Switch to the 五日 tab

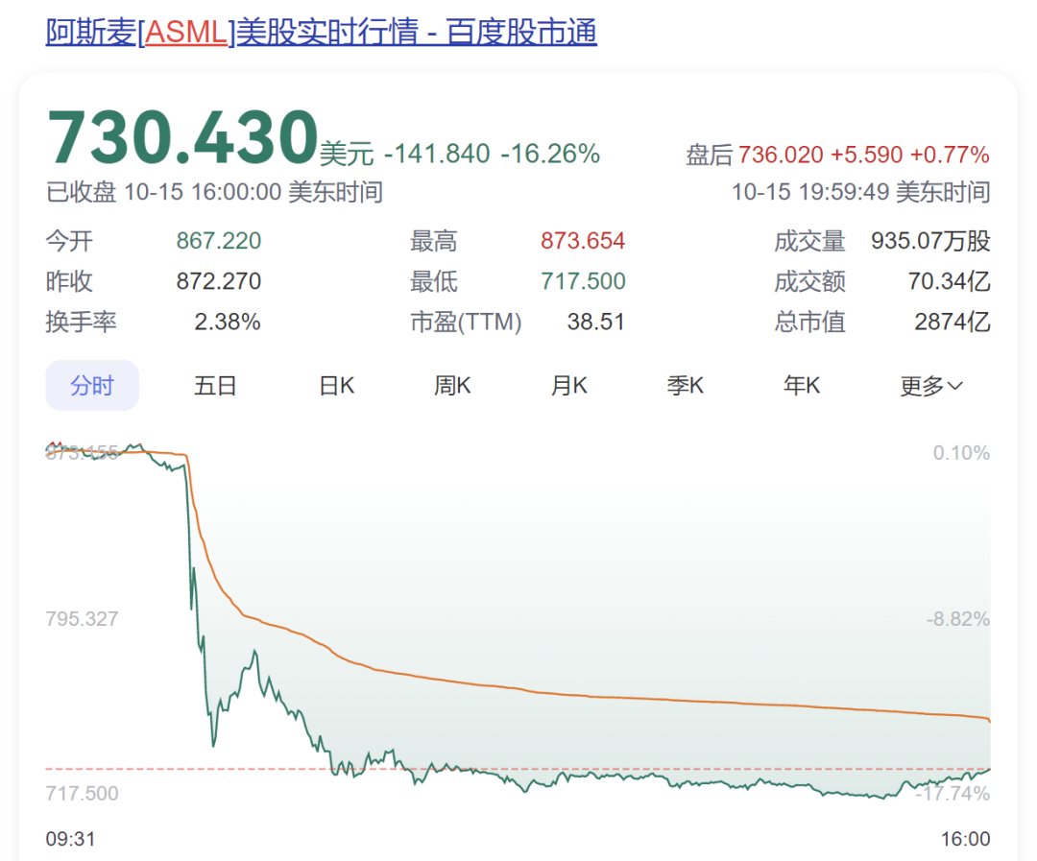(215, 384)
